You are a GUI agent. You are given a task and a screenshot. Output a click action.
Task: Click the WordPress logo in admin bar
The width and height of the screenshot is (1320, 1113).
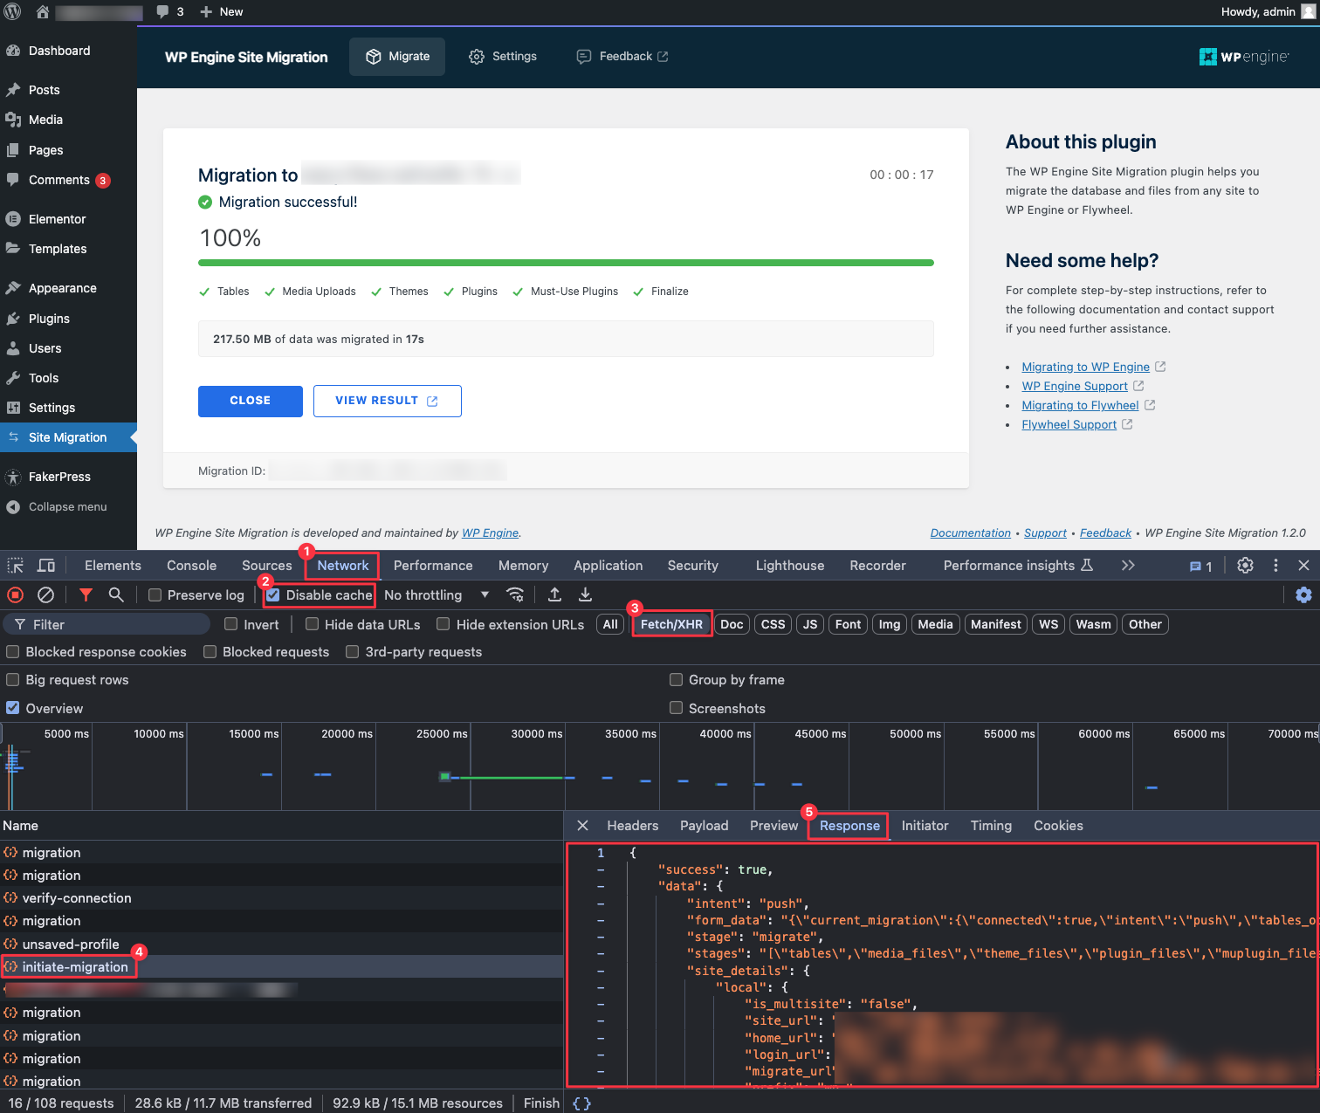point(13,12)
